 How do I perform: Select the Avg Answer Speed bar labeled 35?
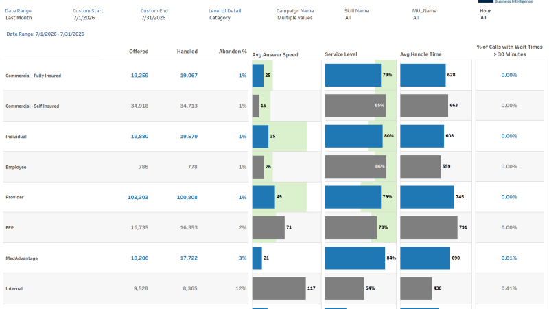click(260, 136)
